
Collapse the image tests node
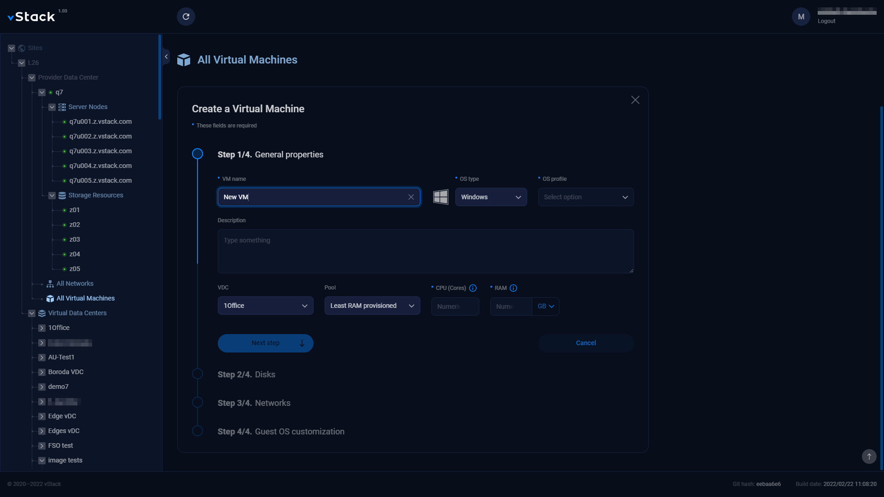[42, 460]
